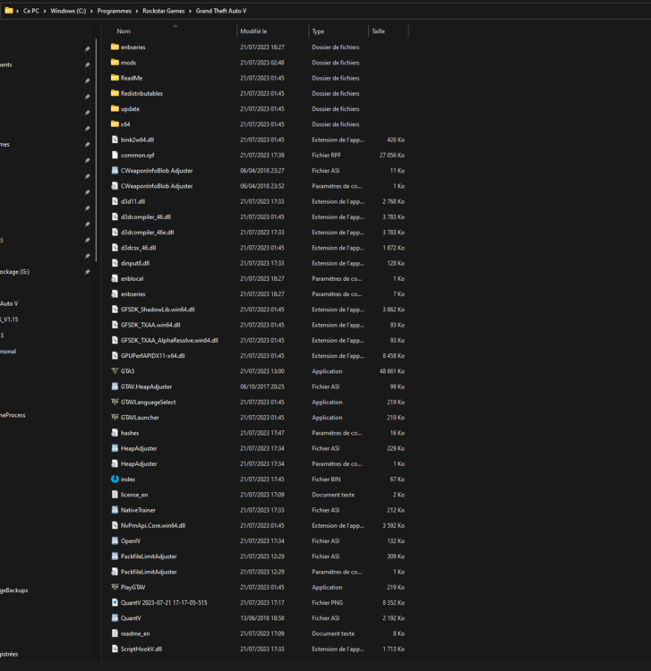Select the GTAV.HeapAdjuster ASI file icon
This screenshot has width=651, height=671.
tap(115, 386)
